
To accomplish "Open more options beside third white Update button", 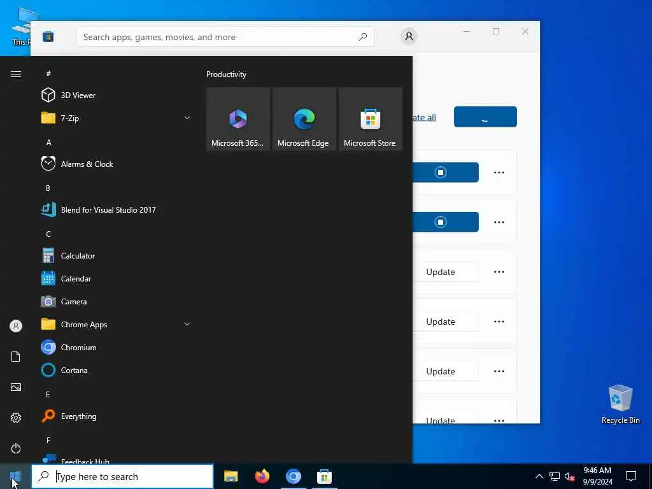I will (x=499, y=371).
